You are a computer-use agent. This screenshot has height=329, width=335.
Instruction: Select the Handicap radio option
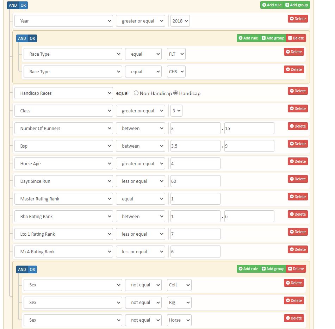(x=176, y=93)
